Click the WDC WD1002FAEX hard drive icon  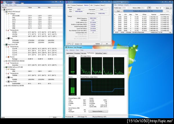coord(6,61)
